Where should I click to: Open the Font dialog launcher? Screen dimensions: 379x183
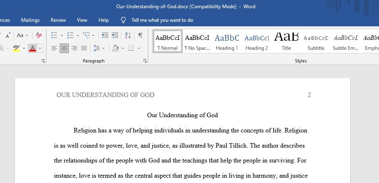[43, 61]
